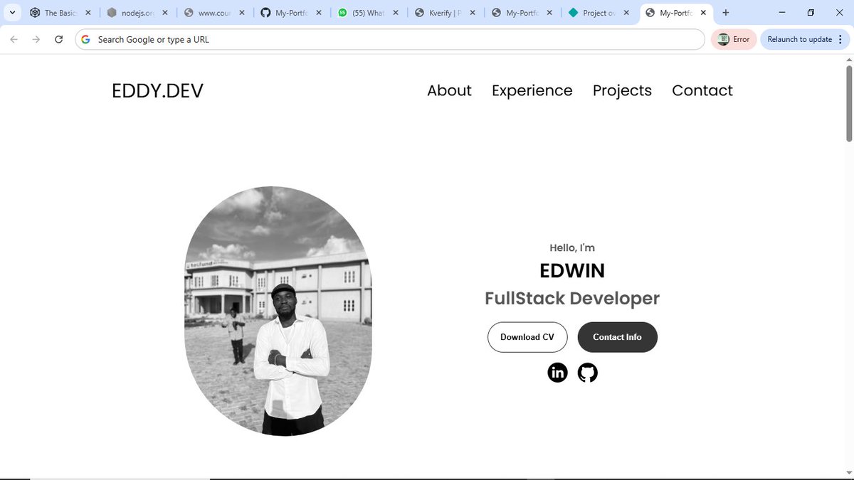Open Chrome's three-dot menu
Image resolution: width=854 pixels, height=480 pixels.
[840, 40]
